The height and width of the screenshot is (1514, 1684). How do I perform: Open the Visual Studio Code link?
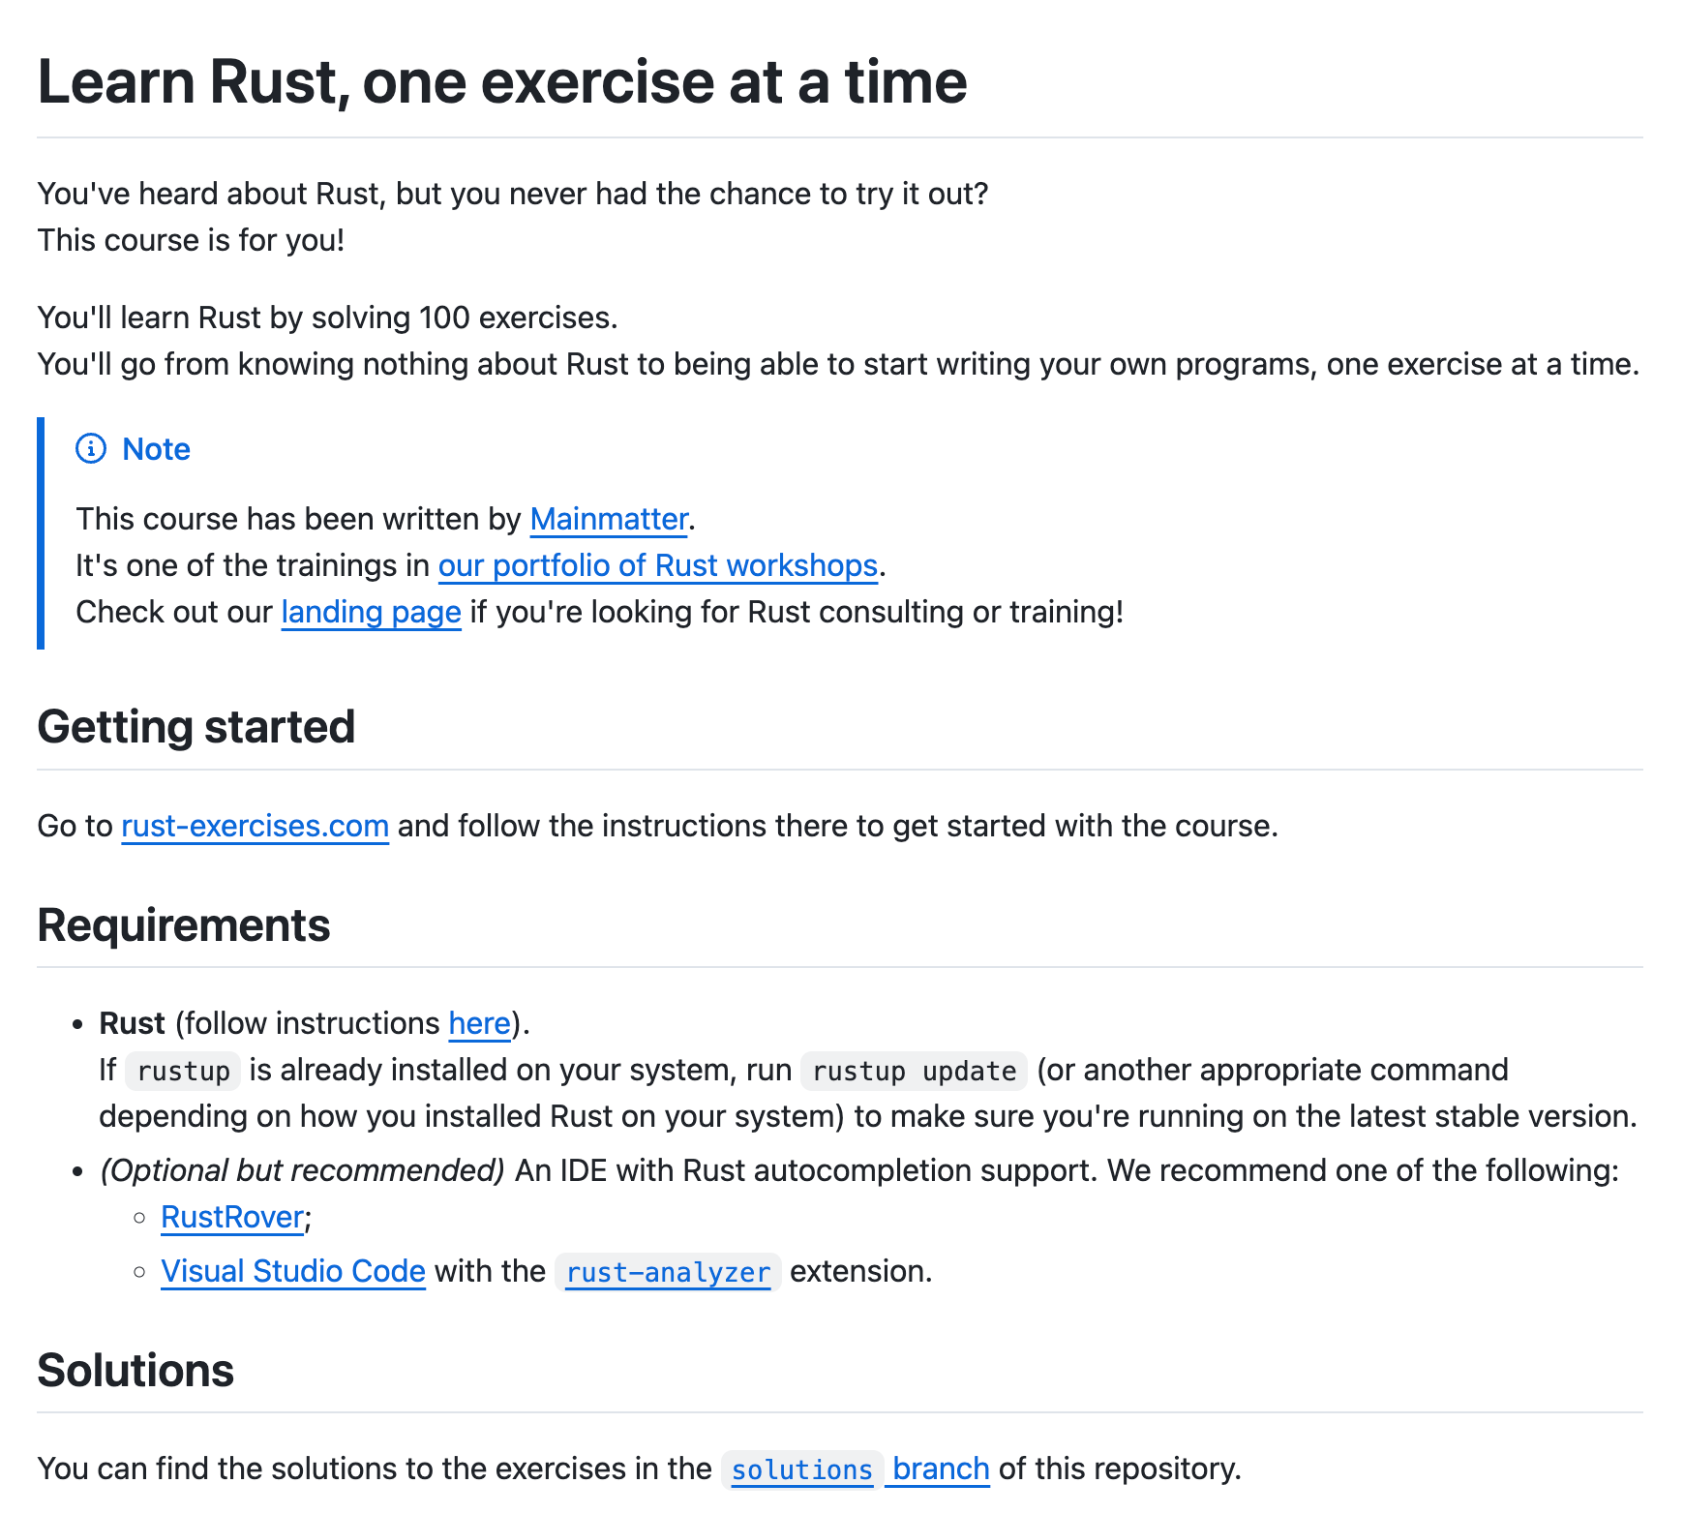tap(292, 1272)
